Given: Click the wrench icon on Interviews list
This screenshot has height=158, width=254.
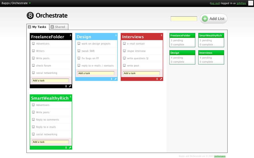Looking at the screenshot, I should click(x=161, y=79).
